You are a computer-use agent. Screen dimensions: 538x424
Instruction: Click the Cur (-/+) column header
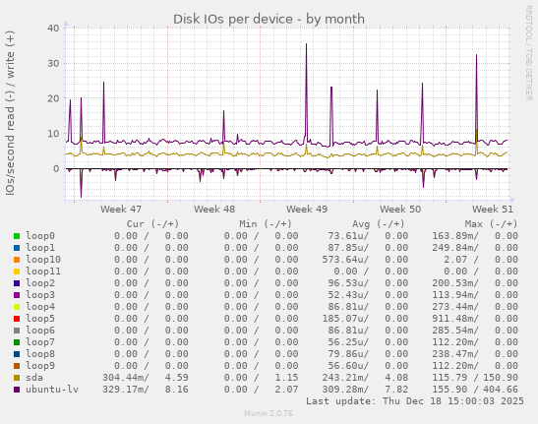click(x=153, y=224)
